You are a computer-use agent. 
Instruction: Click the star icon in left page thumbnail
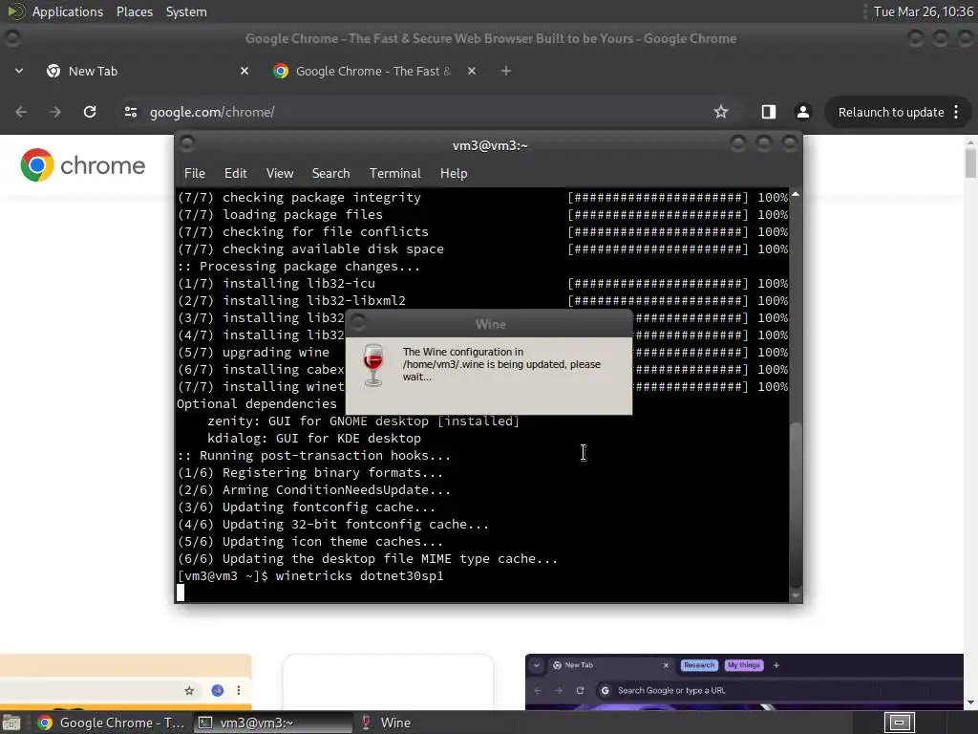(x=189, y=690)
